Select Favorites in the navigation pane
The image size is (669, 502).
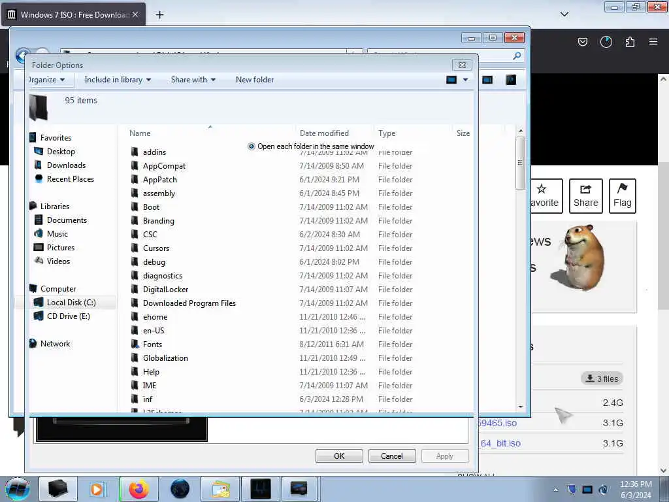coord(56,138)
